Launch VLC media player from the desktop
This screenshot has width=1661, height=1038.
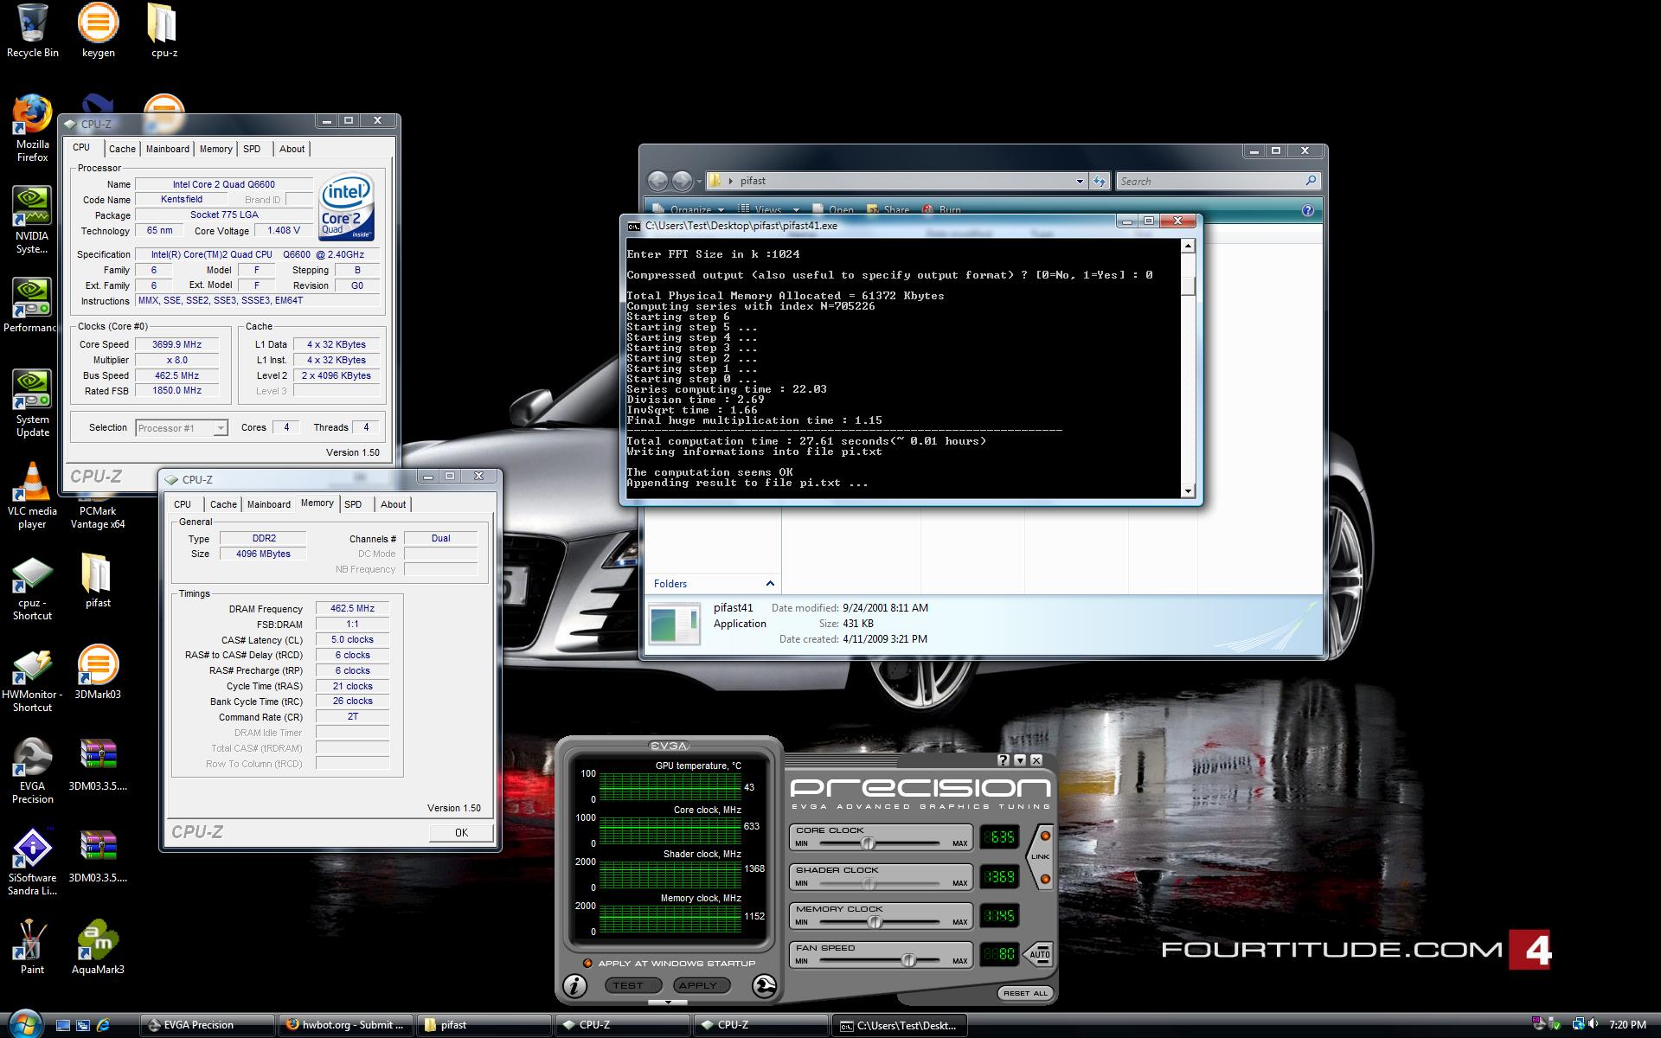32,495
